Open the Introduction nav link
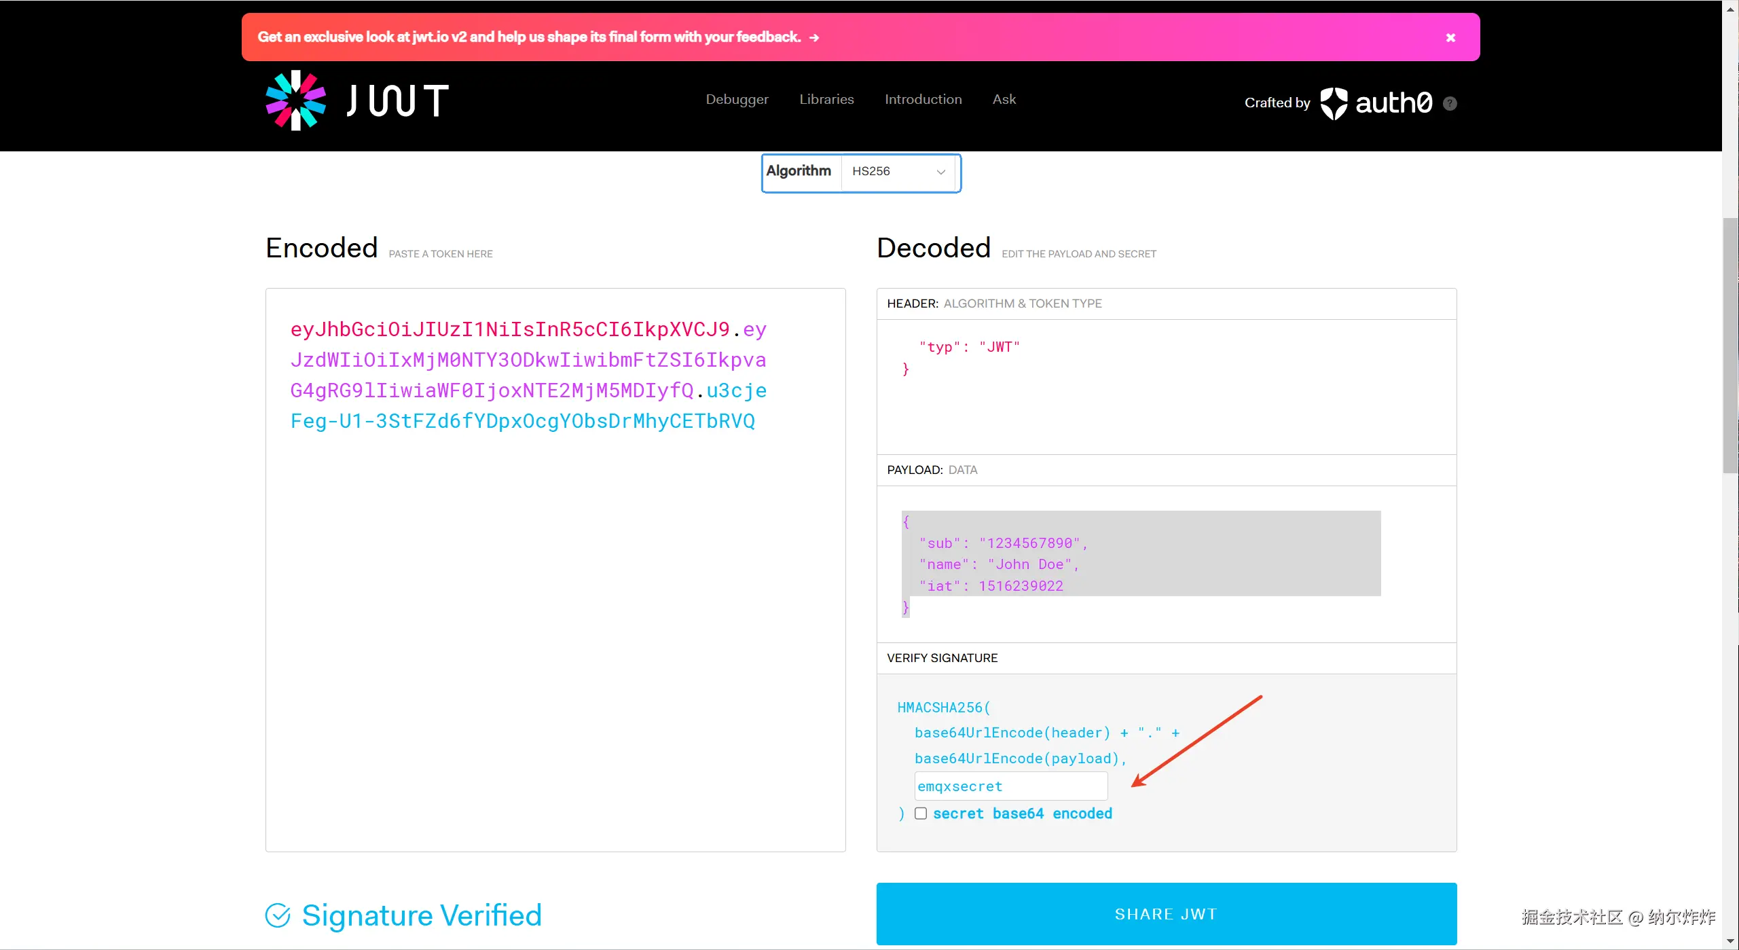This screenshot has width=1739, height=950. click(923, 99)
